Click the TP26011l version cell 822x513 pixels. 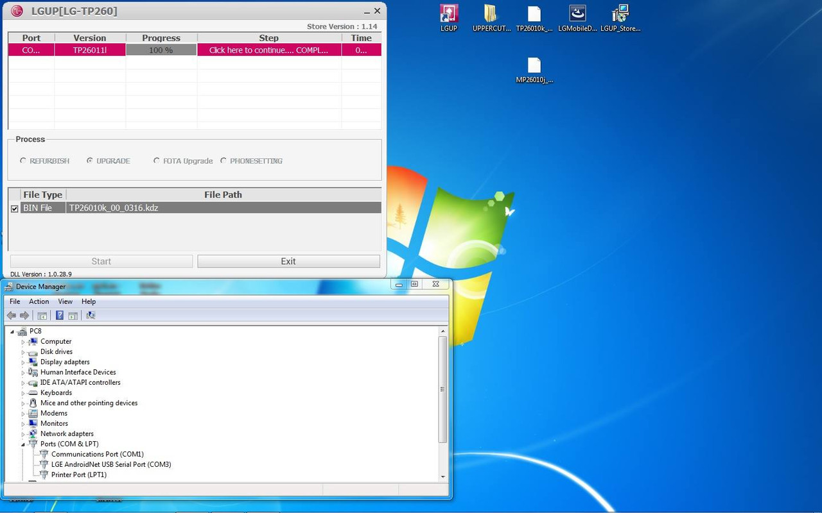pos(90,50)
